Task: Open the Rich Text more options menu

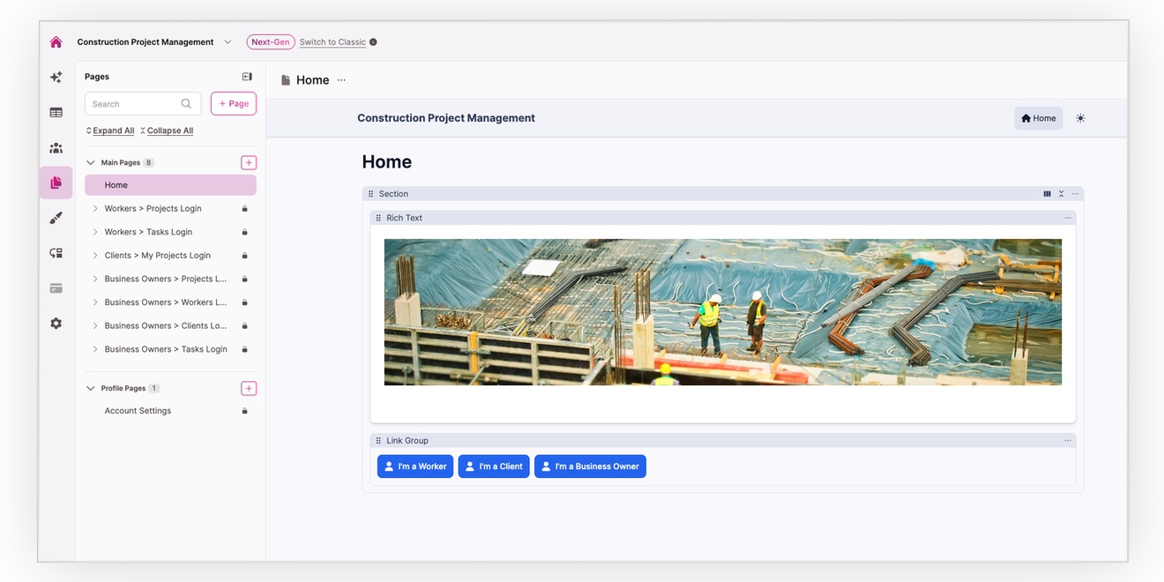Action: [x=1067, y=218]
